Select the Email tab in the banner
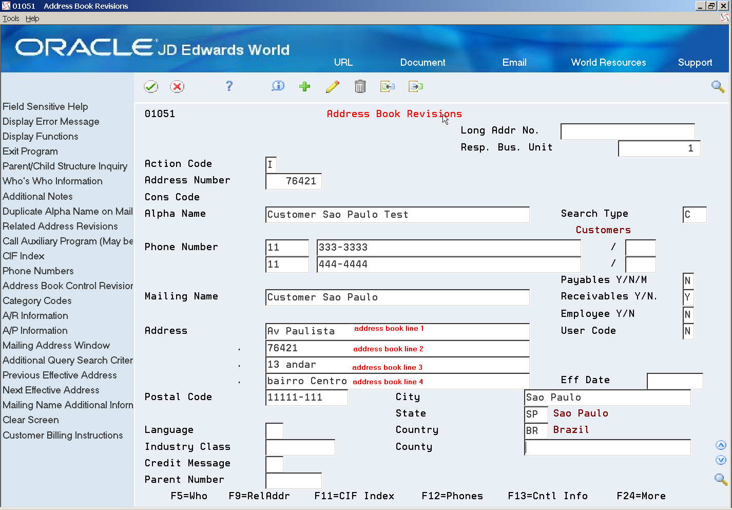 coord(514,62)
